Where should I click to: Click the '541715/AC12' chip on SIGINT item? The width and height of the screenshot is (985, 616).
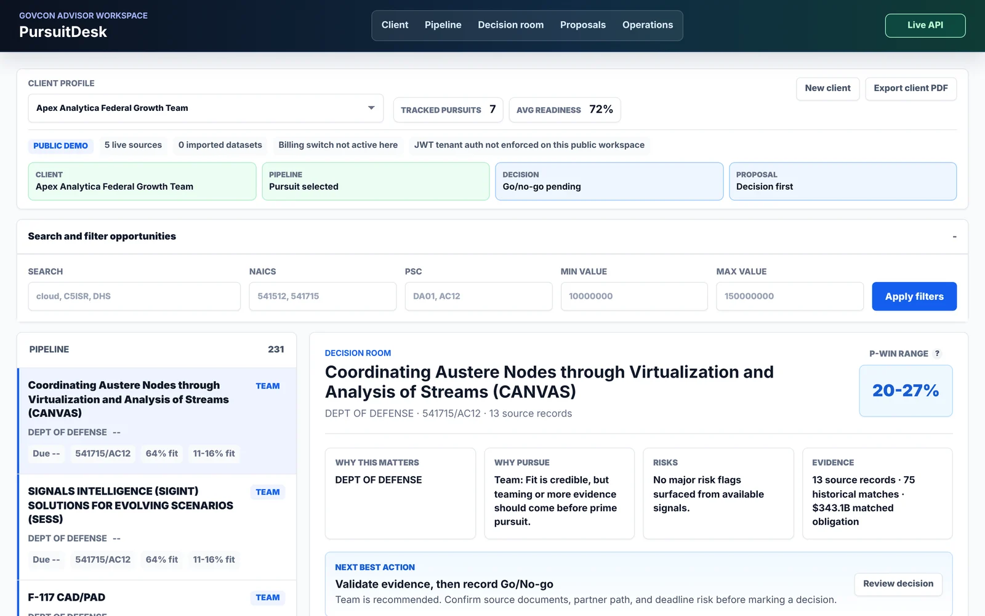tap(103, 559)
